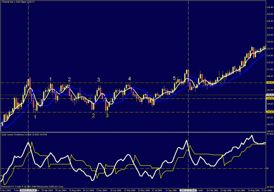Click the 211.80 price axis value
The image size is (274, 192).
270,69
